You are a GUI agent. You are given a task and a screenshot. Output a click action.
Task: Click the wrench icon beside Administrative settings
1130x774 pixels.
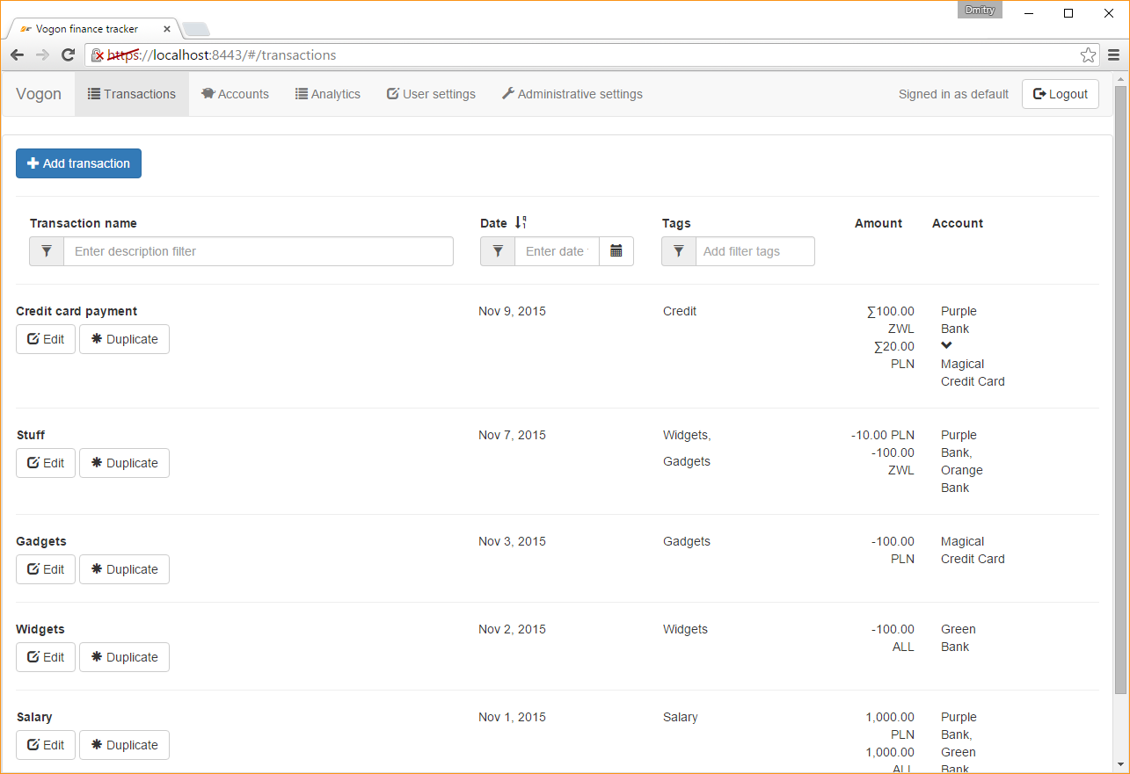click(508, 94)
